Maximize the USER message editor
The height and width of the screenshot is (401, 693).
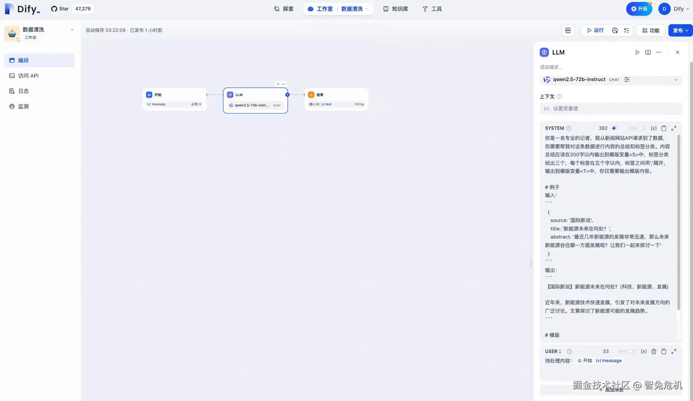tap(674, 351)
